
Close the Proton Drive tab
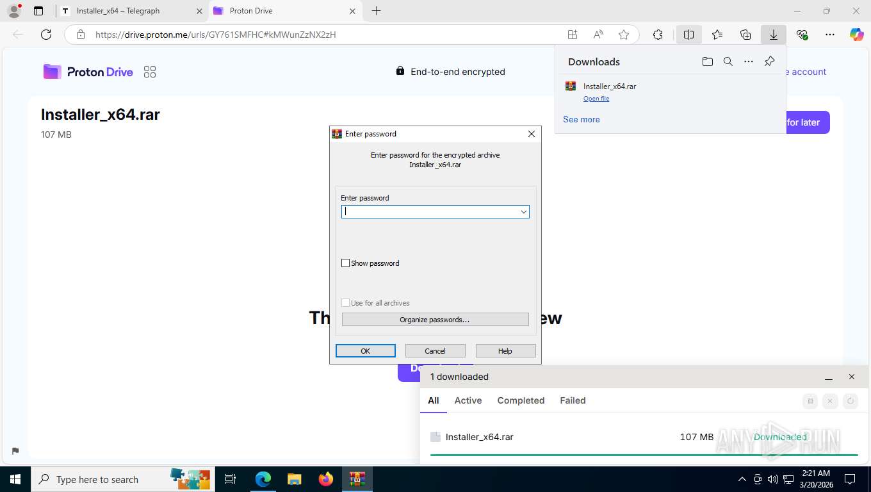(x=352, y=11)
